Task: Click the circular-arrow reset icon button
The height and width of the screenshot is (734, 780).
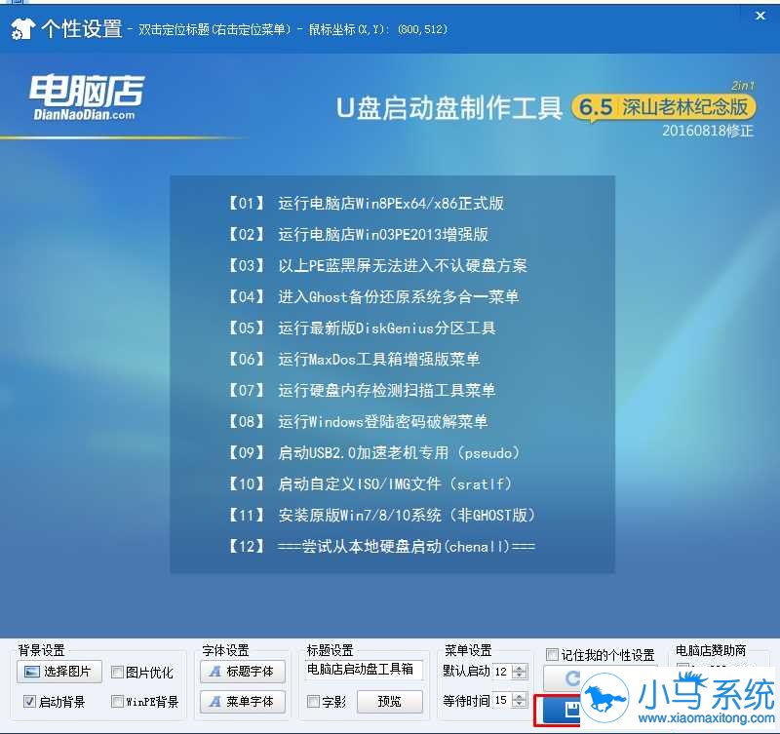Action: (x=563, y=678)
